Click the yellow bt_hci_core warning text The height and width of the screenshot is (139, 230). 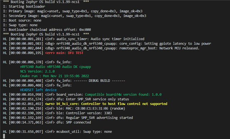click(x=106, y=104)
